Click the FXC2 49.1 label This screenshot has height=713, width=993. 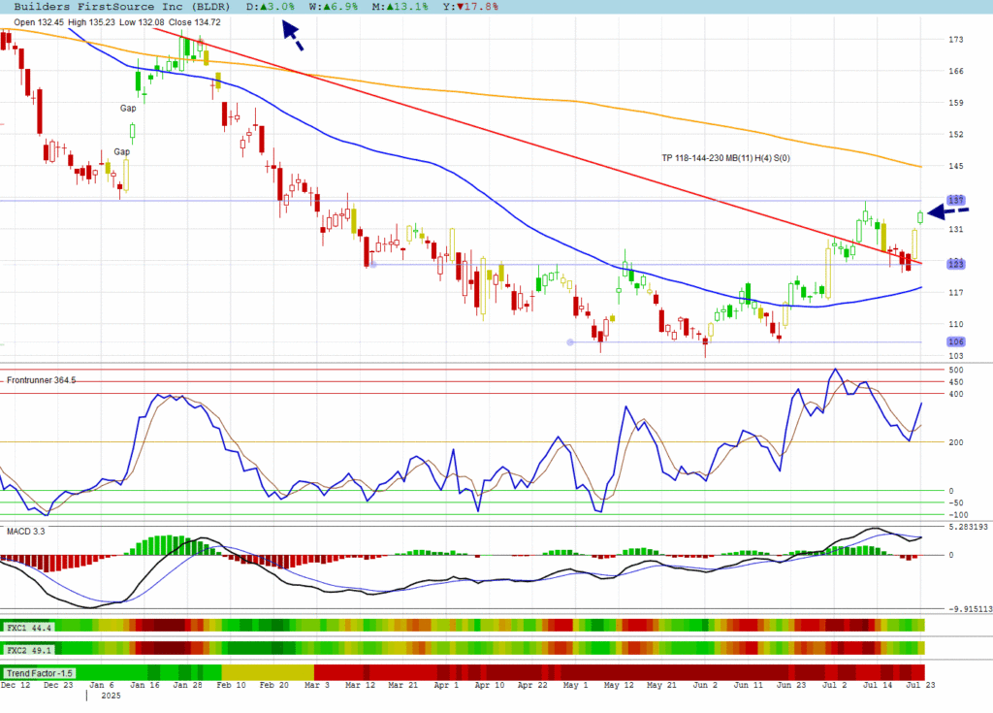(29, 650)
